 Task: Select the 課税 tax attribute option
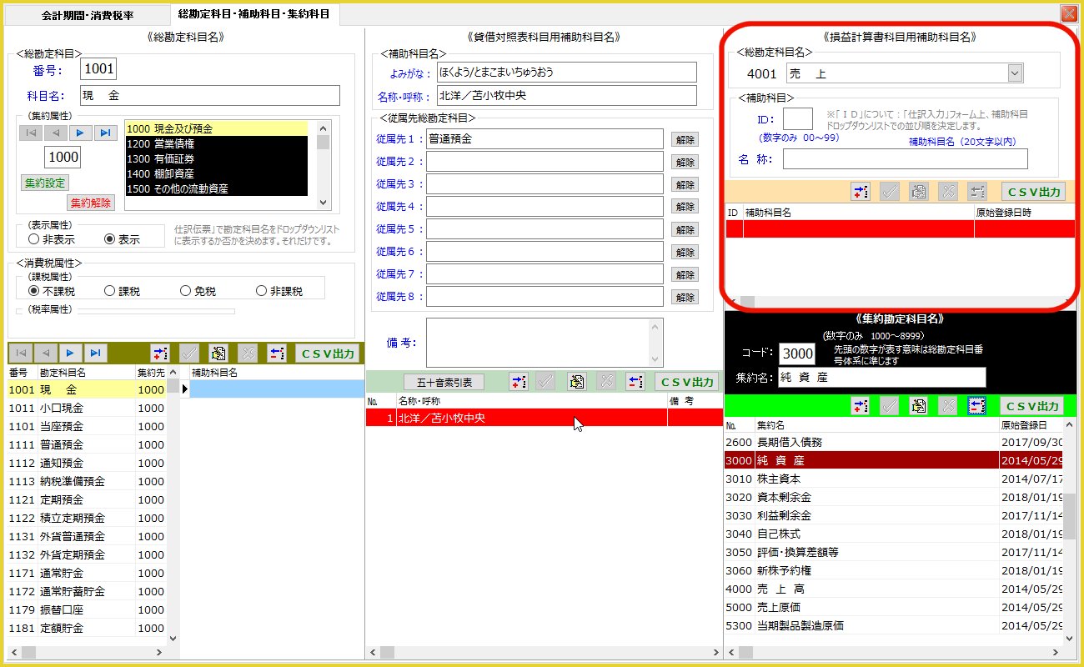[109, 291]
